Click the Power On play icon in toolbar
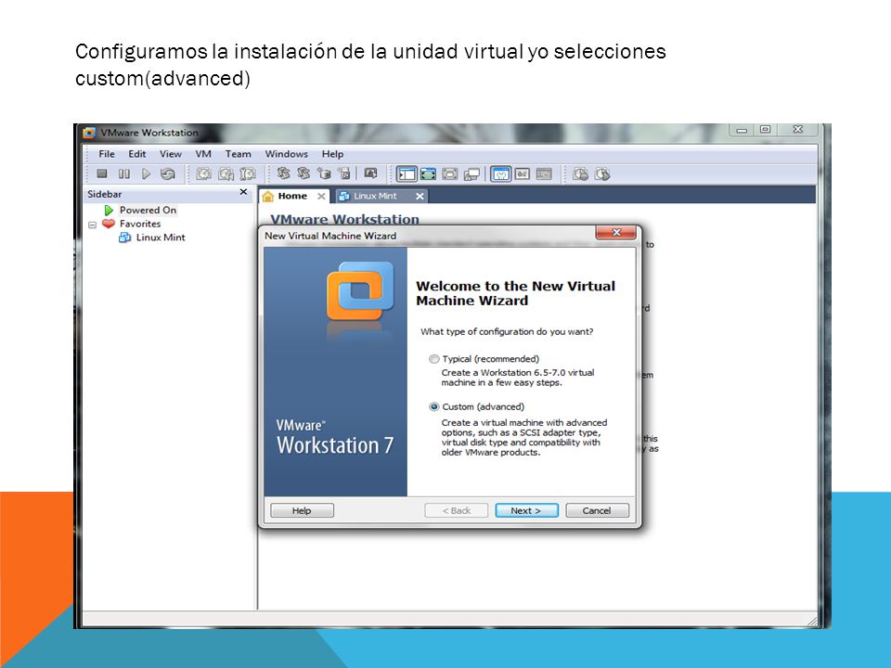Screen dimensions: 891x668 point(146,173)
